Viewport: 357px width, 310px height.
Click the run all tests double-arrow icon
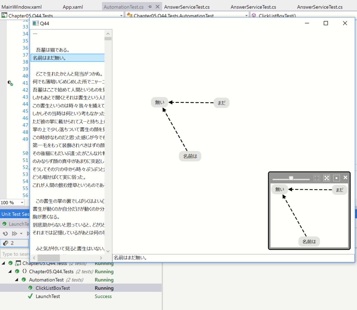click(x=15, y=234)
